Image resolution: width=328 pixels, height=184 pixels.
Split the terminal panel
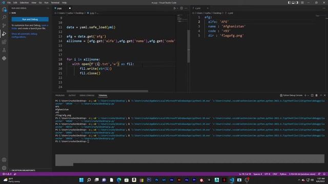[x=312, y=96]
